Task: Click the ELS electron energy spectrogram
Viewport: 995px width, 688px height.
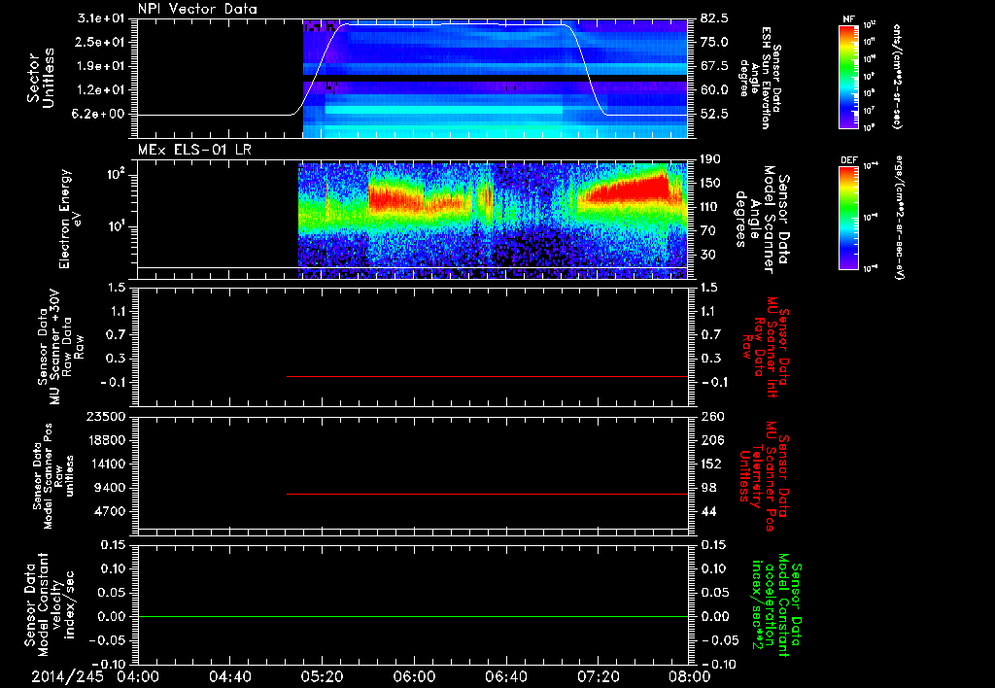Action: (493, 221)
